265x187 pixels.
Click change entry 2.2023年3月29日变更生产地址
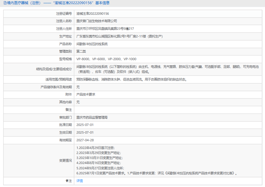point(99,153)
